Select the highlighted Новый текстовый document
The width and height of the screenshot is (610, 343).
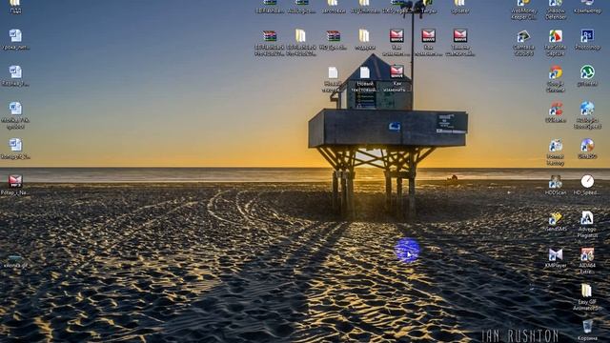[x=364, y=79]
